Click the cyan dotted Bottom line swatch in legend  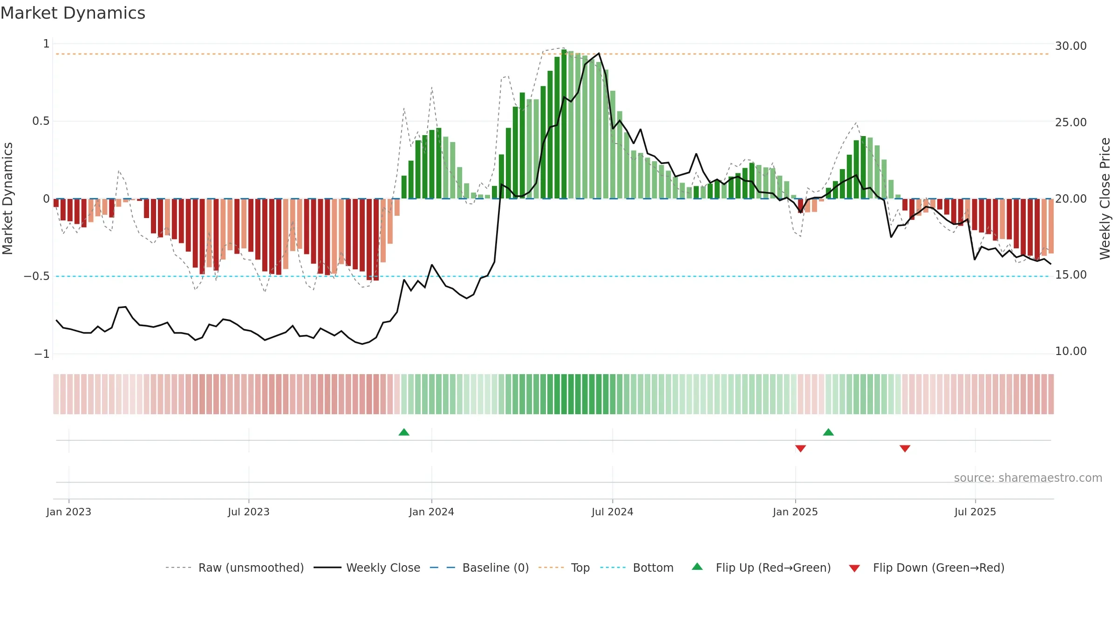tap(613, 567)
